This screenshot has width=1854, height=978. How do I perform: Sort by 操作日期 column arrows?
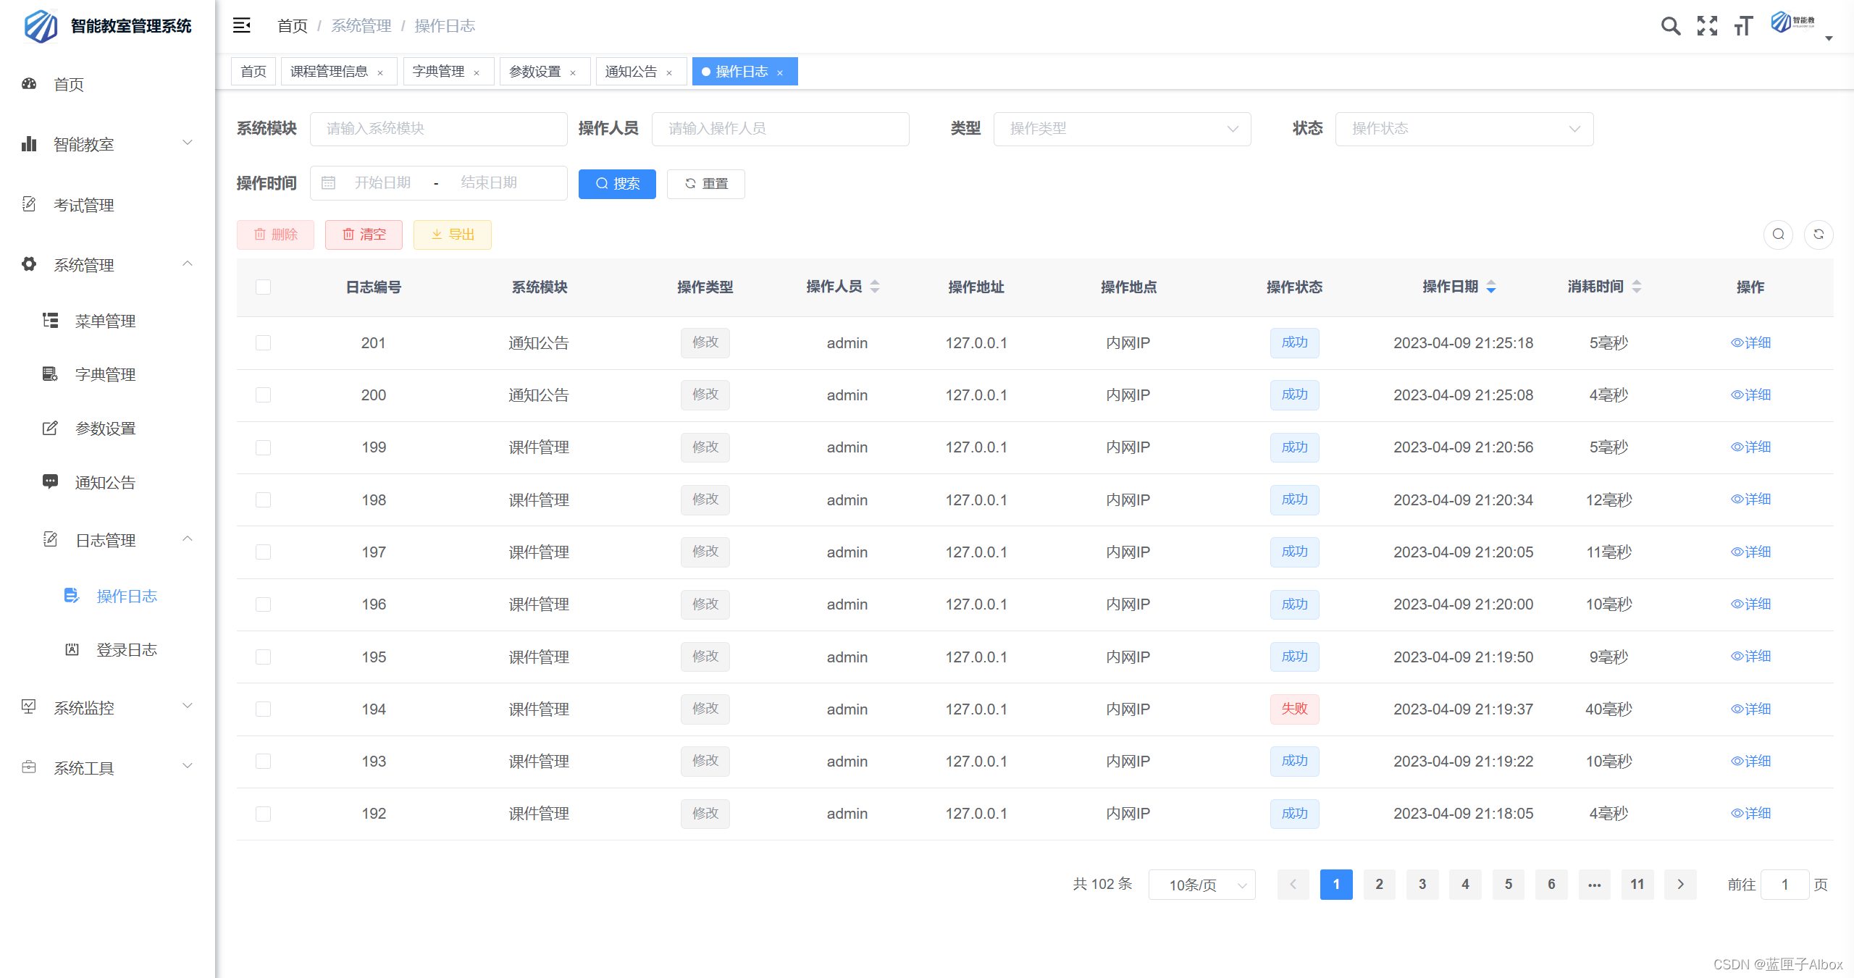coord(1490,287)
